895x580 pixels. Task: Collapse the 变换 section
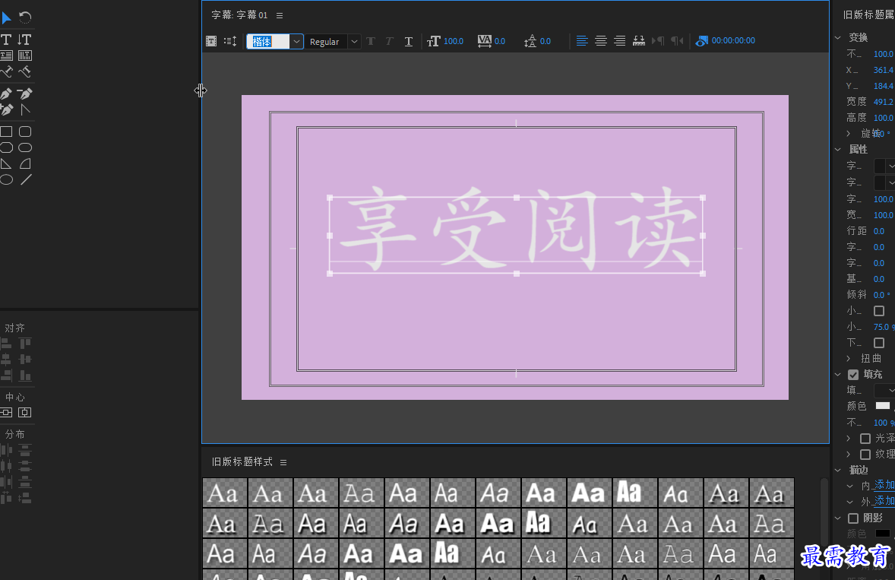[x=838, y=38]
